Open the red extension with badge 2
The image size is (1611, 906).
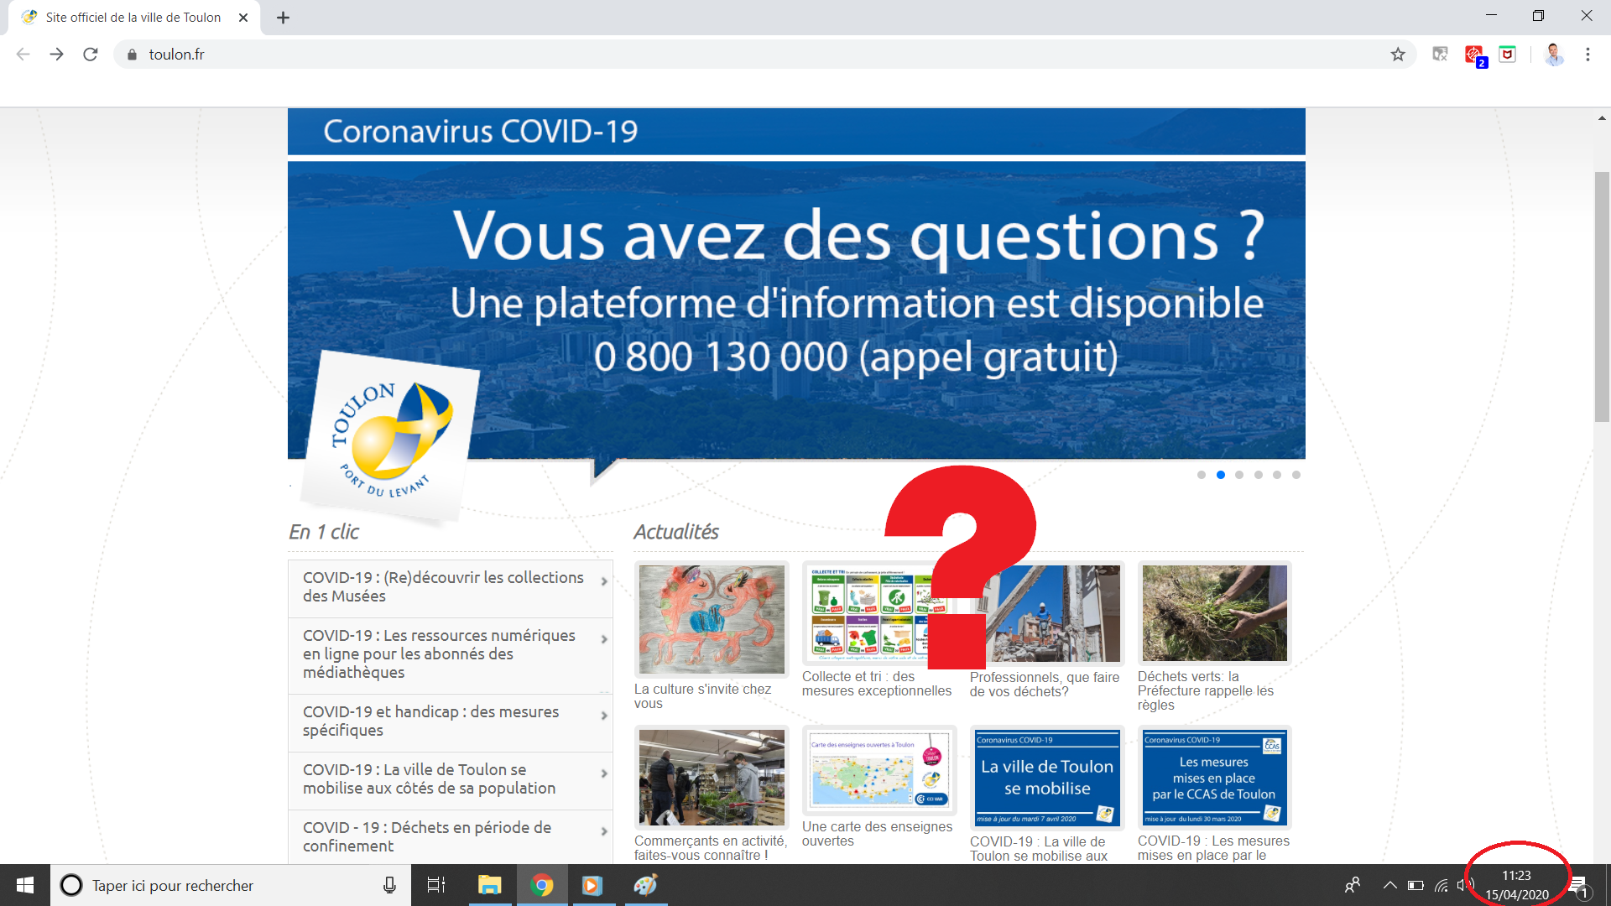point(1474,55)
